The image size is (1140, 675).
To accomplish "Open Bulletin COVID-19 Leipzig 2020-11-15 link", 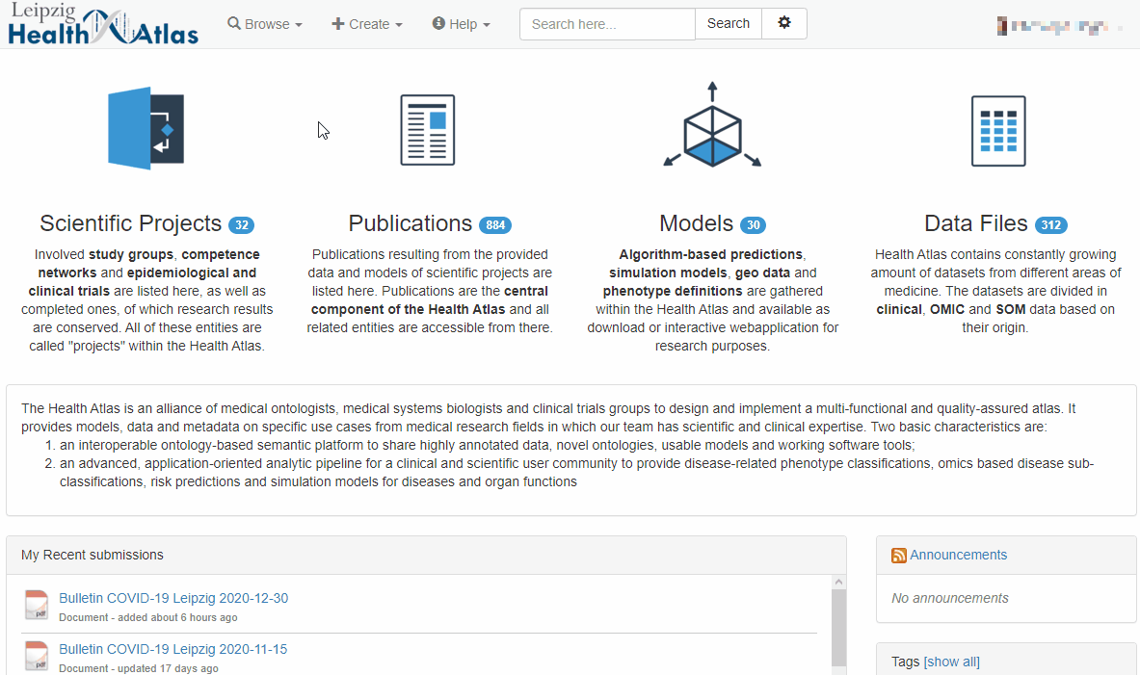I will coord(172,649).
